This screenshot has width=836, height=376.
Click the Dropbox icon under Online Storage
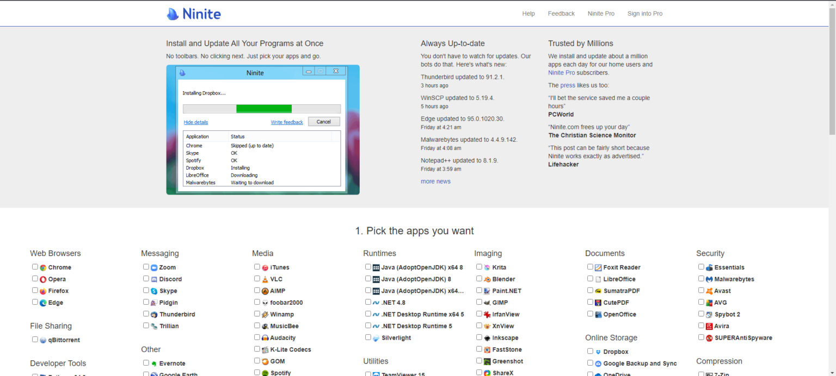coord(598,352)
